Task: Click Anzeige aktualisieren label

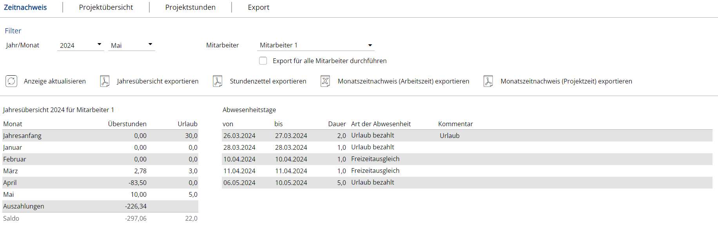Action: point(55,81)
